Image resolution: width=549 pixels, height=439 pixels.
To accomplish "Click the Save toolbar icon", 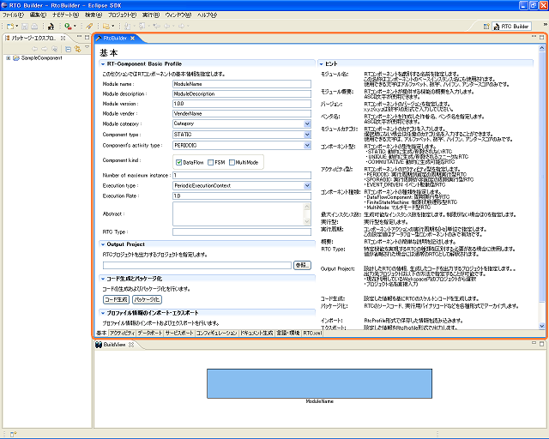I will [25, 27].
